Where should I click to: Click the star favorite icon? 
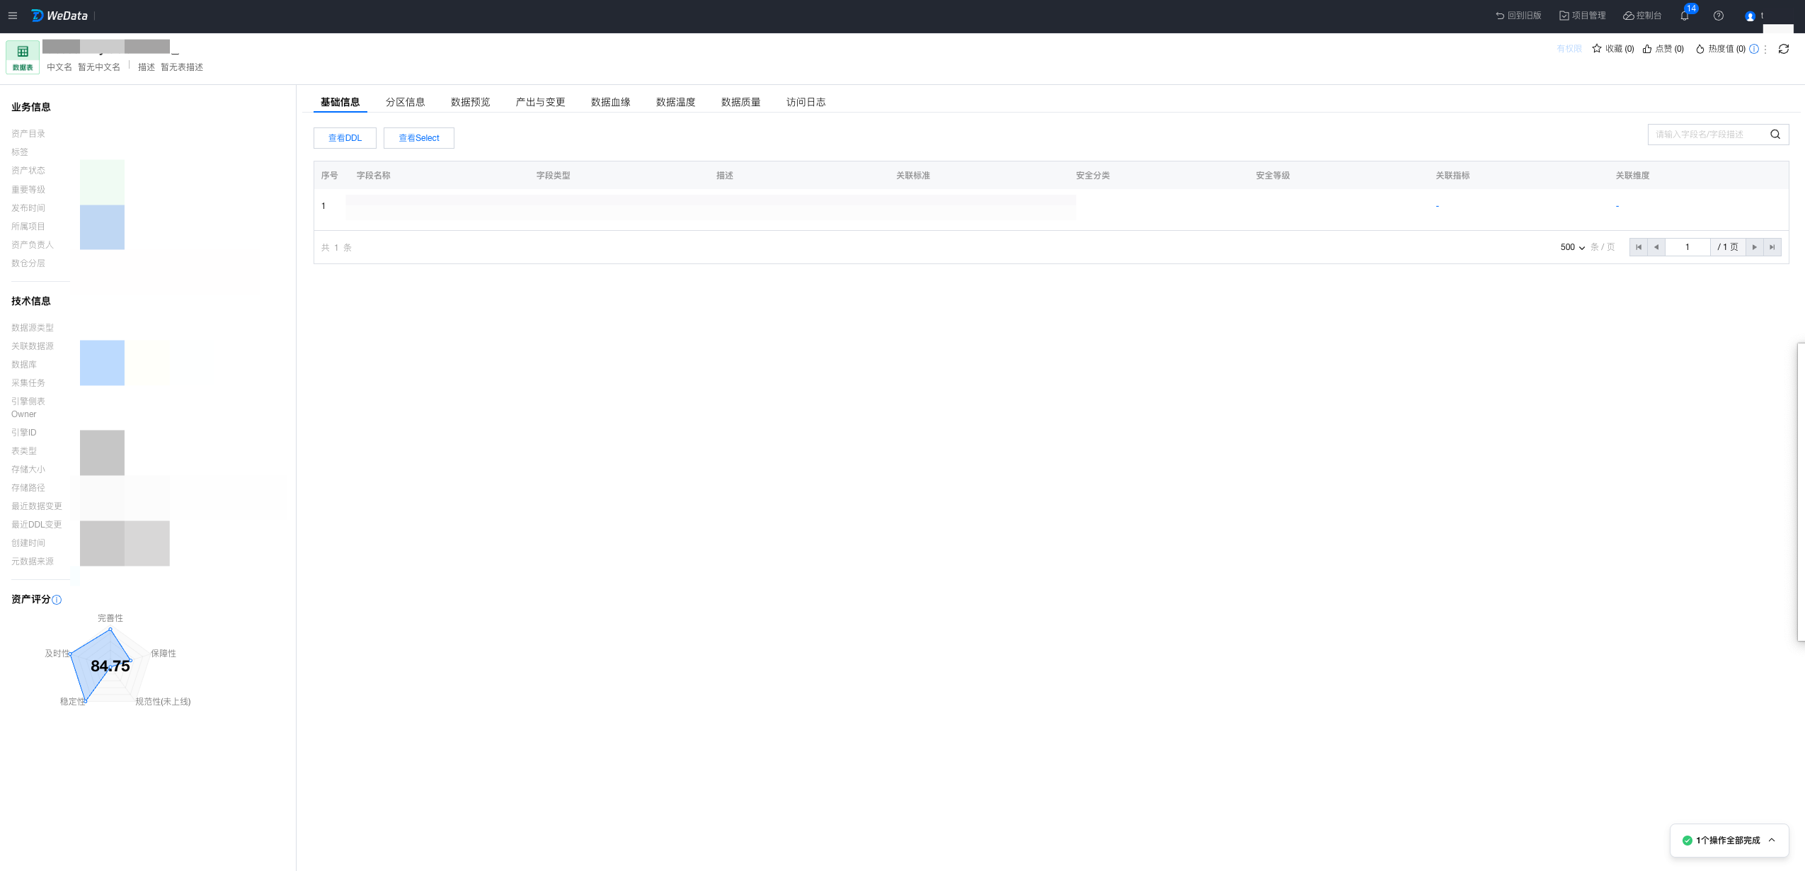(x=1597, y=49)
